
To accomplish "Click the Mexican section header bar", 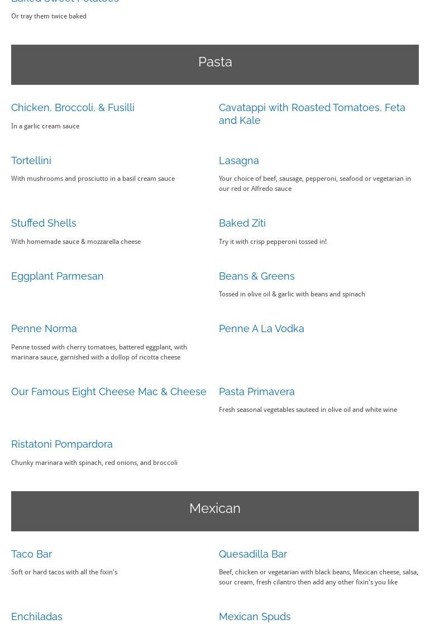I will point(215,511).
